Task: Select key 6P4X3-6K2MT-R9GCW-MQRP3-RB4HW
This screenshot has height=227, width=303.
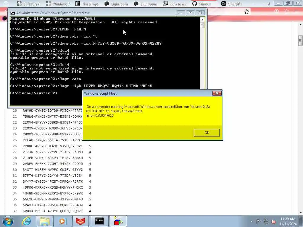Action: click(x=53, y=205)
